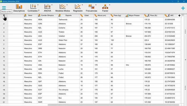187x106 pixels.
Task: Click the Taekwondo cell
Action: click(x=68, y=20)
